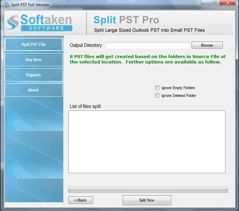239x211 pixels.
Task: Focus the Output Directory text field
Action: (147, 45)
